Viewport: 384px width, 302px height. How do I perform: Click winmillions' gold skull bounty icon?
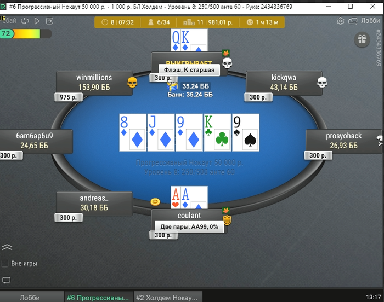132,83
